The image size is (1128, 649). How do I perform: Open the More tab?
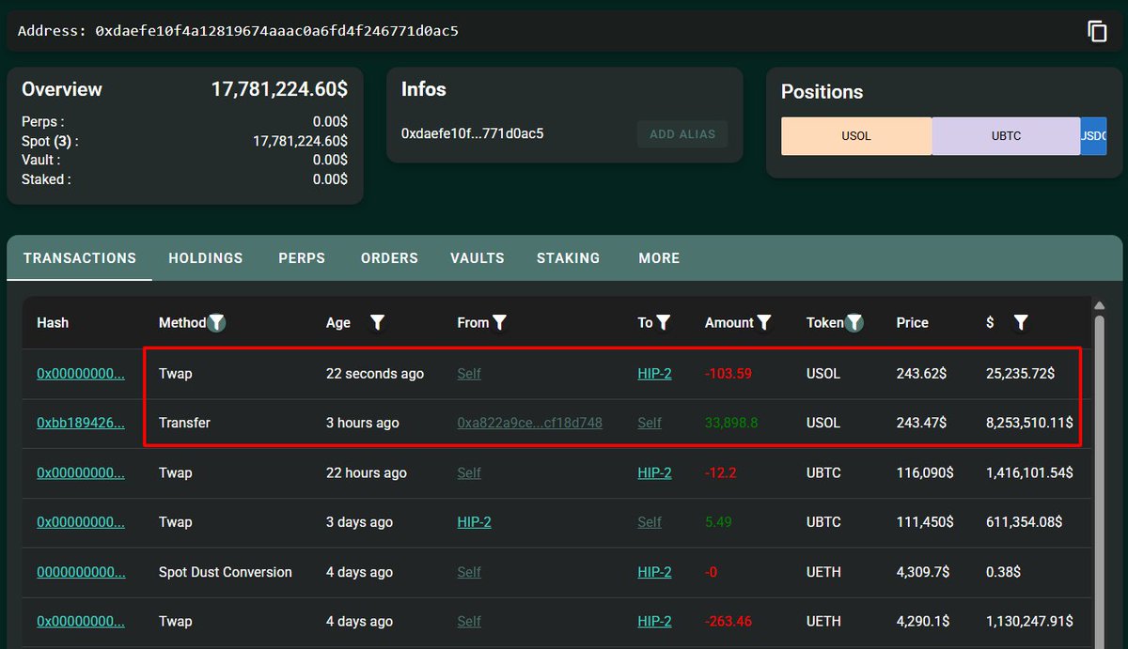[x=659, y=257]
